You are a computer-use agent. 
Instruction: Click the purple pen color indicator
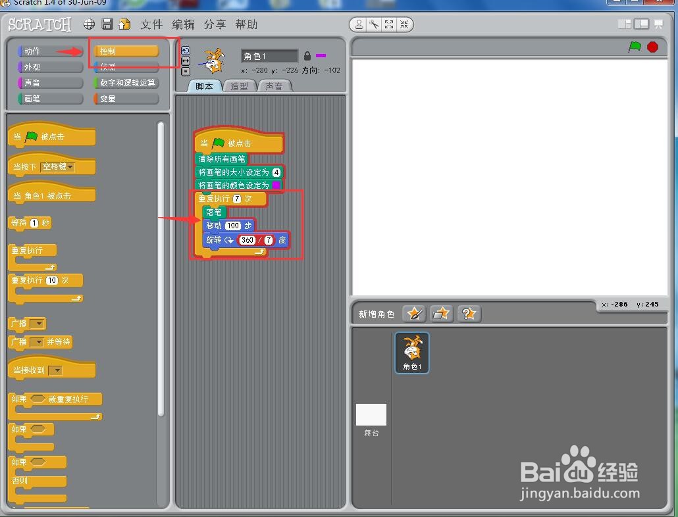coord(321,56)
